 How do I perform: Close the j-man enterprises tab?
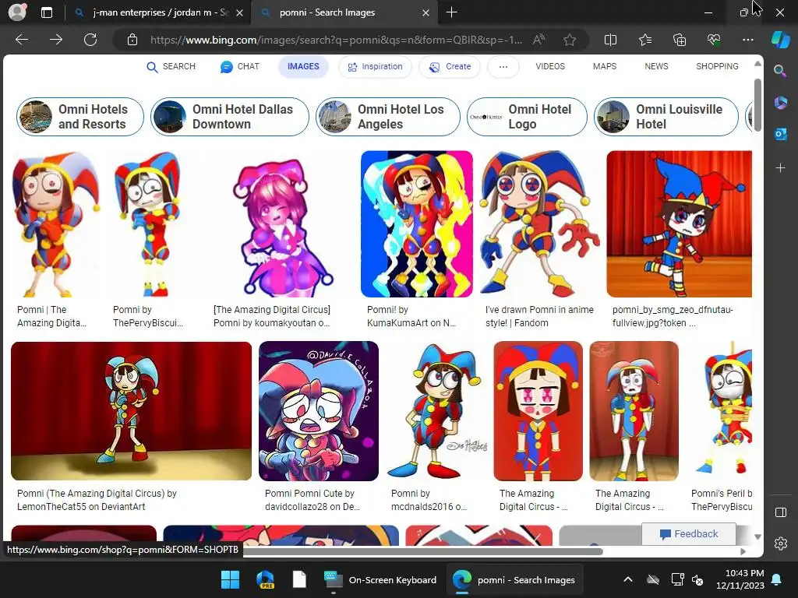[240, 12]
